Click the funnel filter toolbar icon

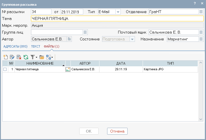33,57
